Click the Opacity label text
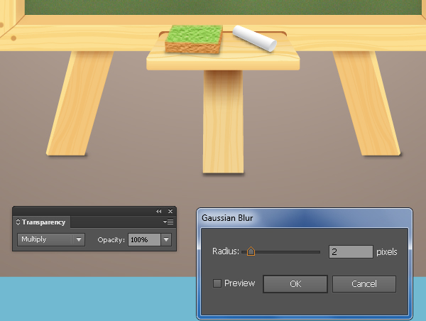426x321 pixels. pos(111,240)
